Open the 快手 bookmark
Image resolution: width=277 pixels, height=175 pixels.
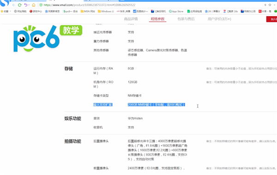(x=123, y=11)
